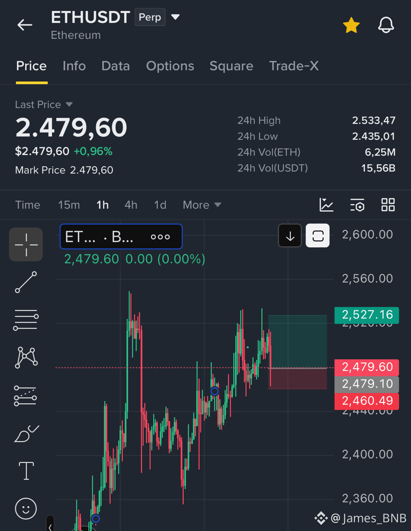This screenshot has height=531, width=411.
Task: Click the green profit zone on chart
Action: pos(298,341)
